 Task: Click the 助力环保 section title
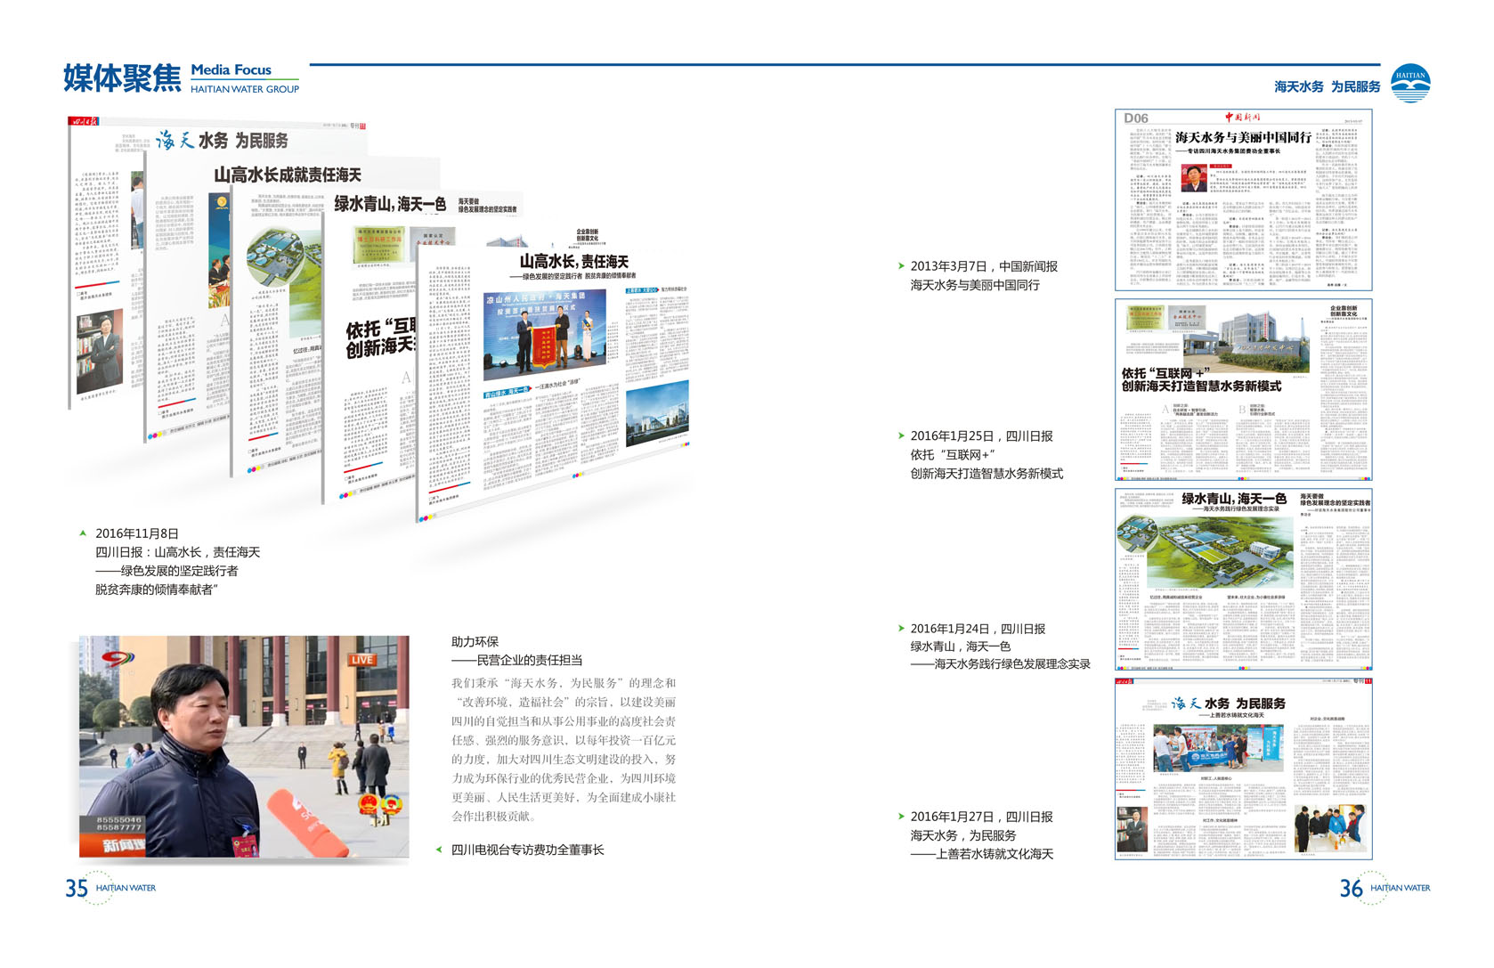coord(475,641)
